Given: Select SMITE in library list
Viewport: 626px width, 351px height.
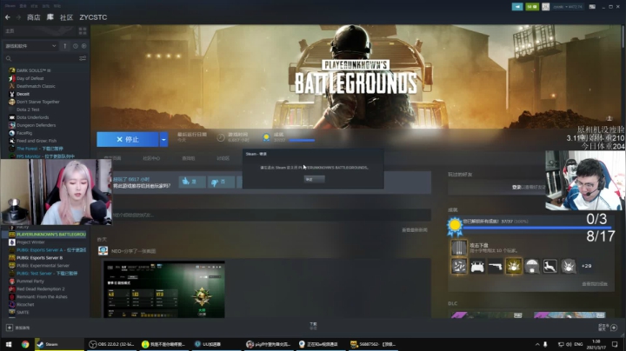Looking at the screenshot, I should [x=23, y=312].
